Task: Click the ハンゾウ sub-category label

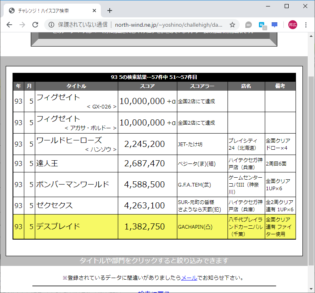Action: coord(101,150)
